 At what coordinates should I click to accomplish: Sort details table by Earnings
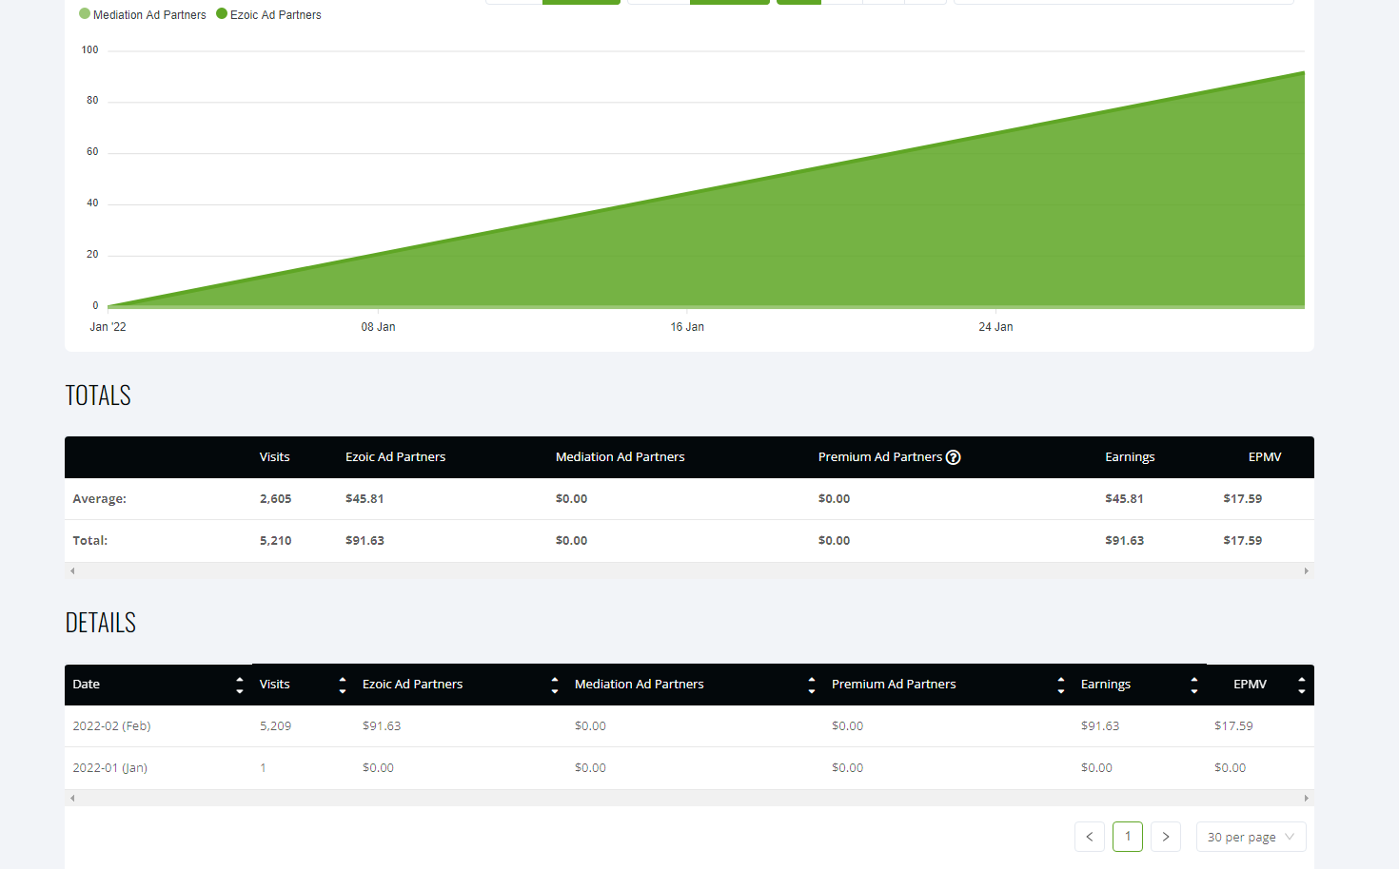tap(1194, 685)
